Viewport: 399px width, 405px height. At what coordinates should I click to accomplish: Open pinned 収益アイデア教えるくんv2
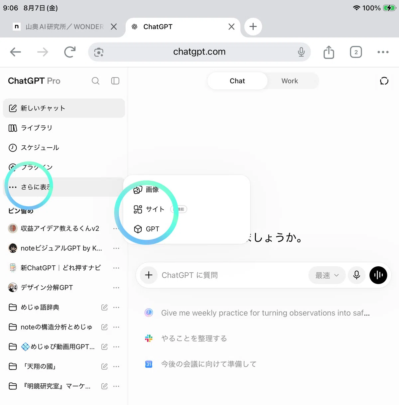[x=60, y=228]
